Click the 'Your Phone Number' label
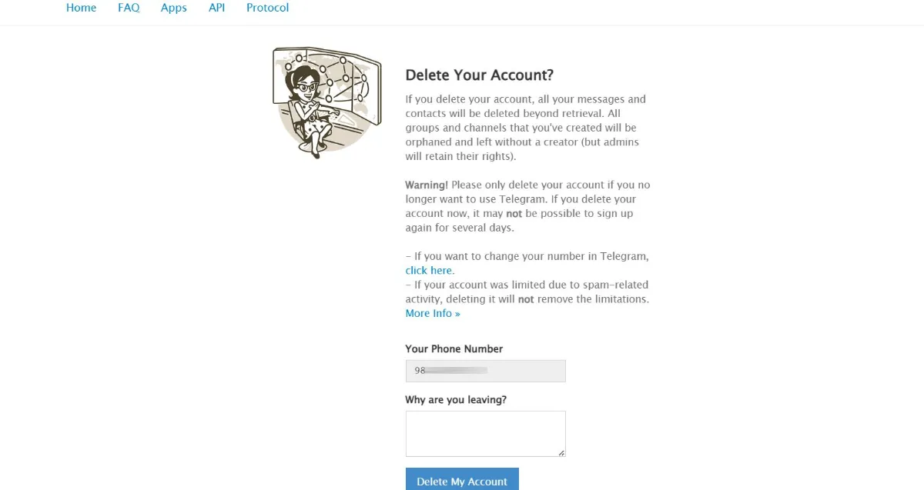924x490 pixels. click(x=454, y=348)
